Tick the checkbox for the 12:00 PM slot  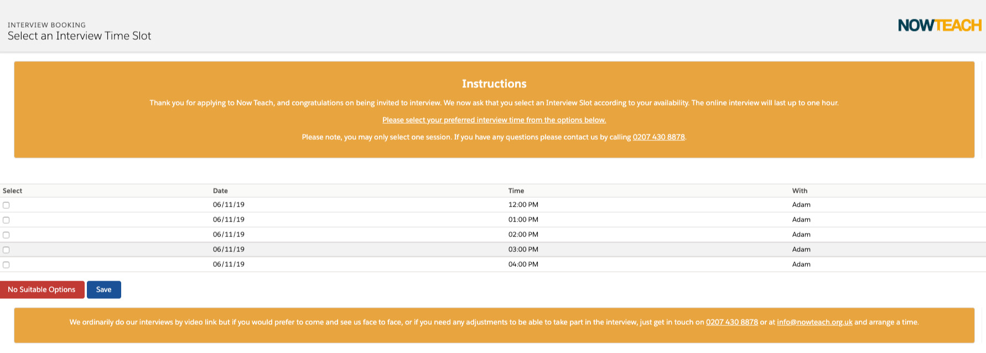(x=6, y=205)
